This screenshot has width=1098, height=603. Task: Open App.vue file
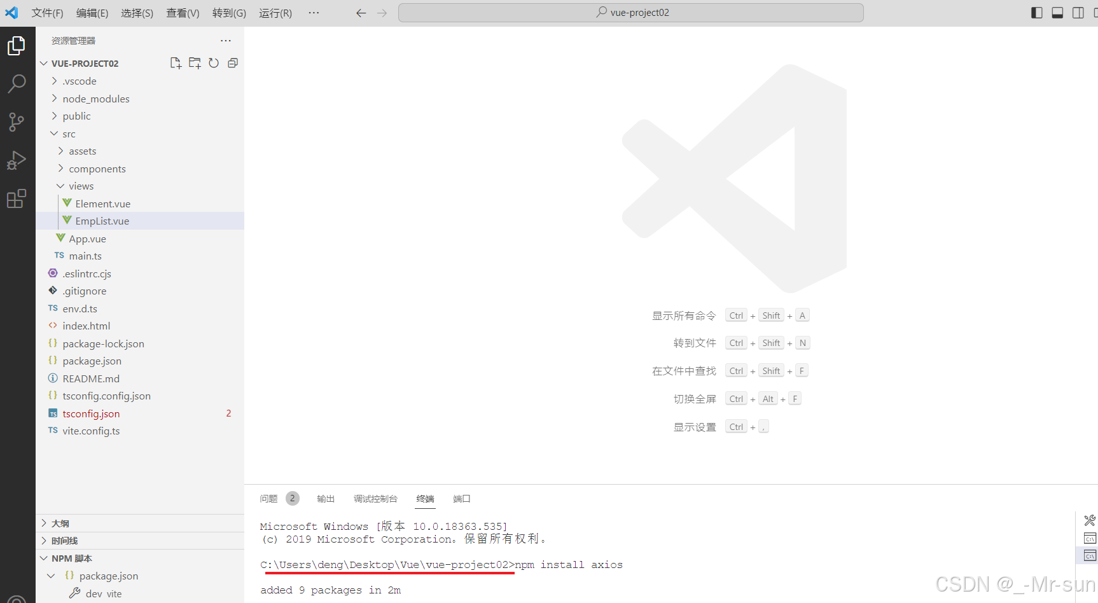[140, 239]
